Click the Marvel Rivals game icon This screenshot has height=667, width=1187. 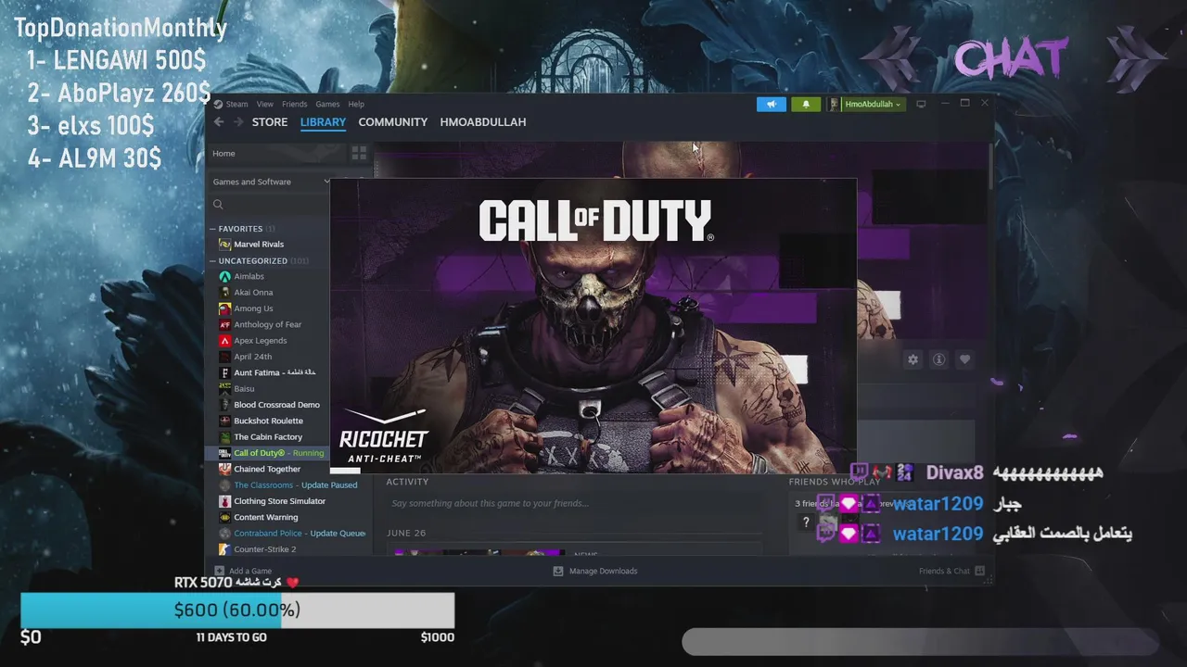[x=224, y=245]
